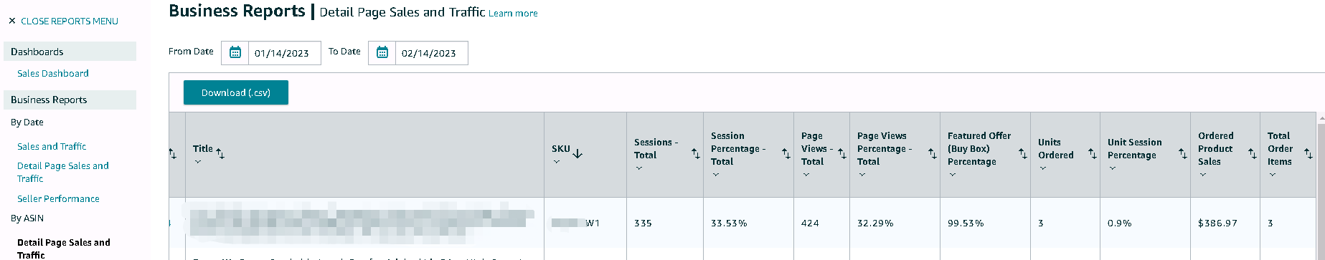
Task: Sort by the Title column arrows
Action: (x=220, y=153)
